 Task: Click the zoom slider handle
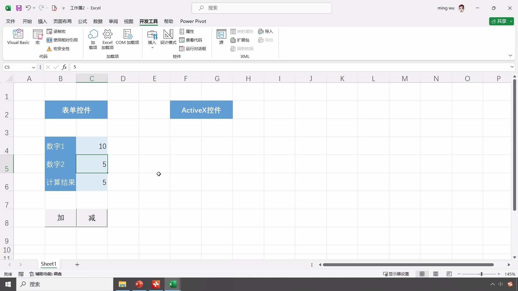coord(481,274)
